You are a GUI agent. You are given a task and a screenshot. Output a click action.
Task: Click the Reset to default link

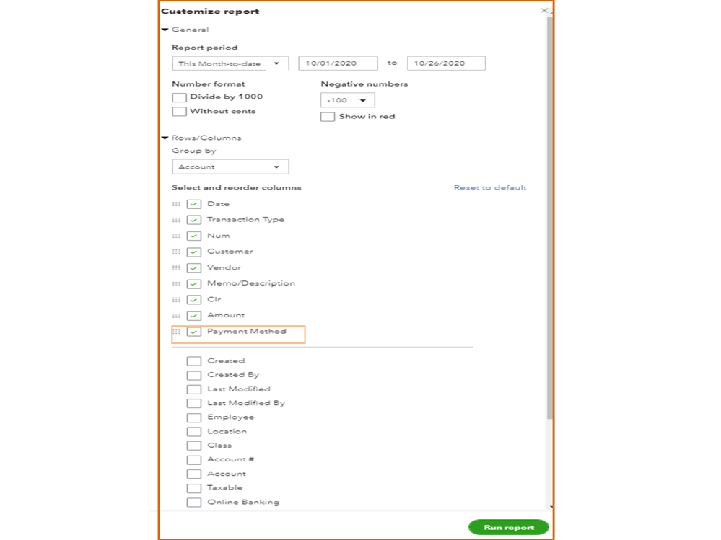tap(490, 187)
